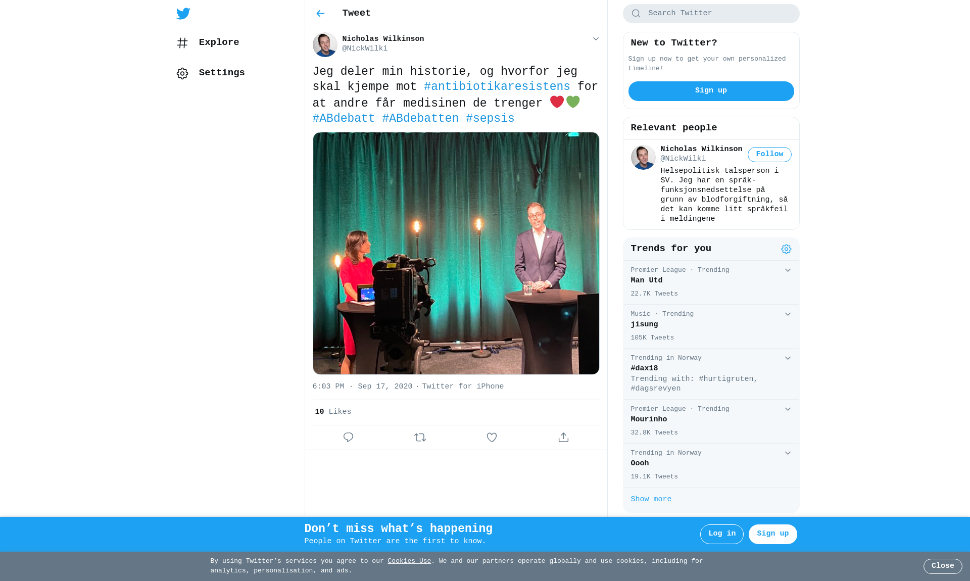970x581 pixels.
Task: Click the #antibiotikaresistens hashtag
Action: click(497, 87)
